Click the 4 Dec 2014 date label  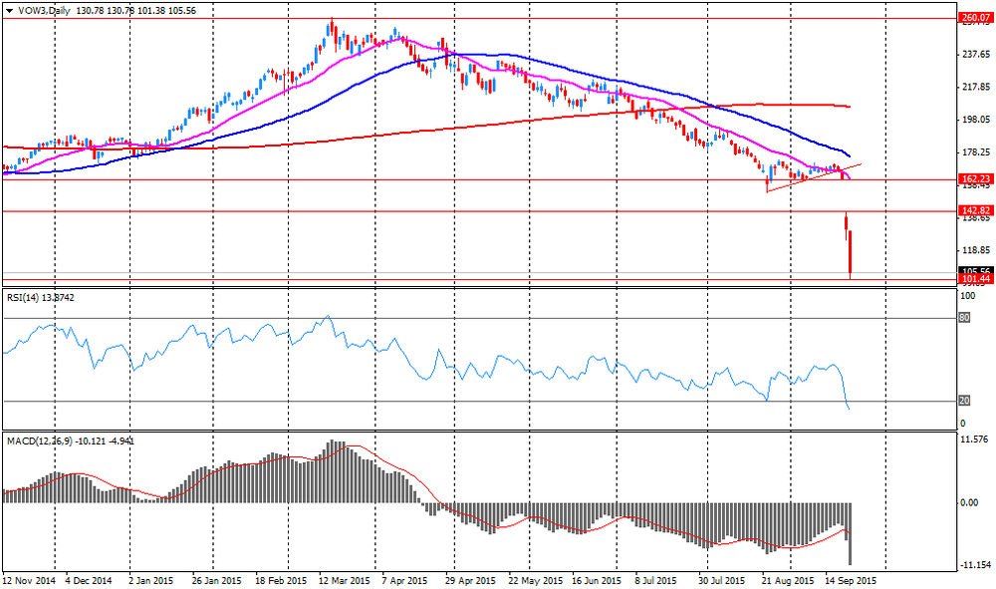coord(89,581)
